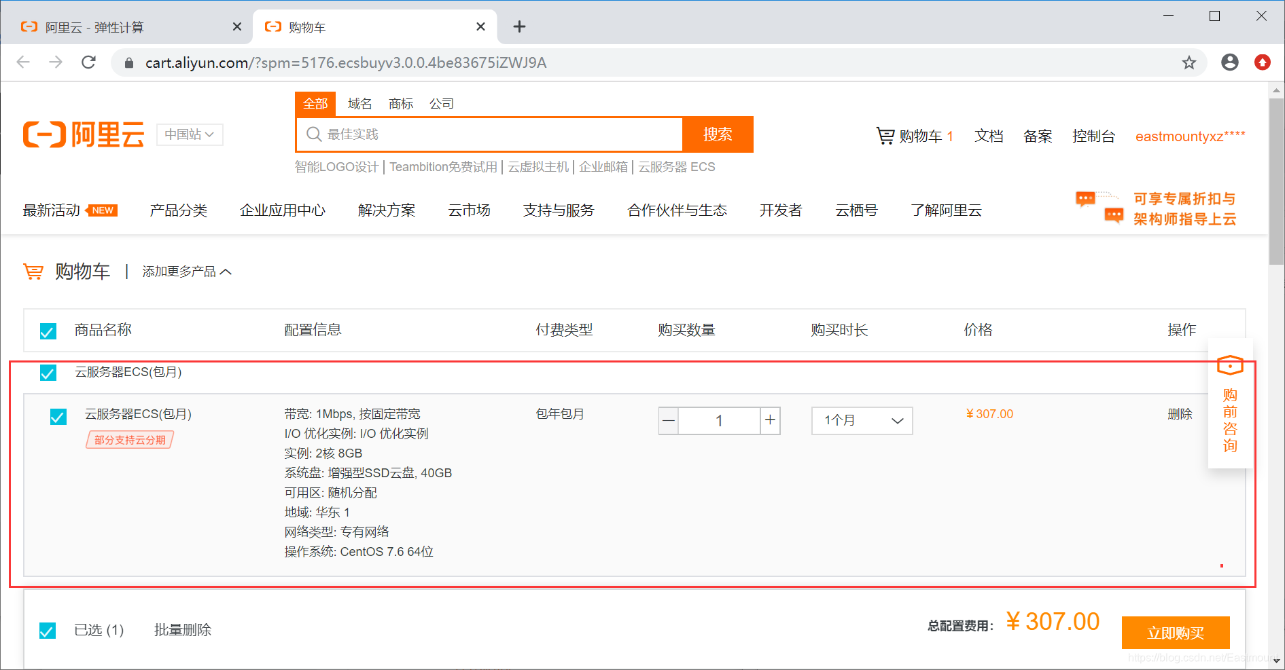Click the orange cart icon beside 购物车 heading
1285x670 pixels.
[x=33, y=272]
